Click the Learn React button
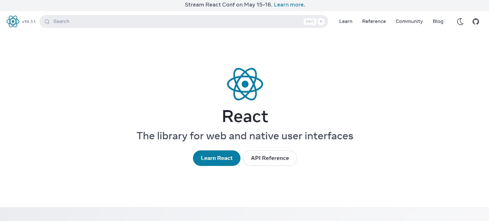The width and height of the screenshot is (489, 221). [216, 158]
